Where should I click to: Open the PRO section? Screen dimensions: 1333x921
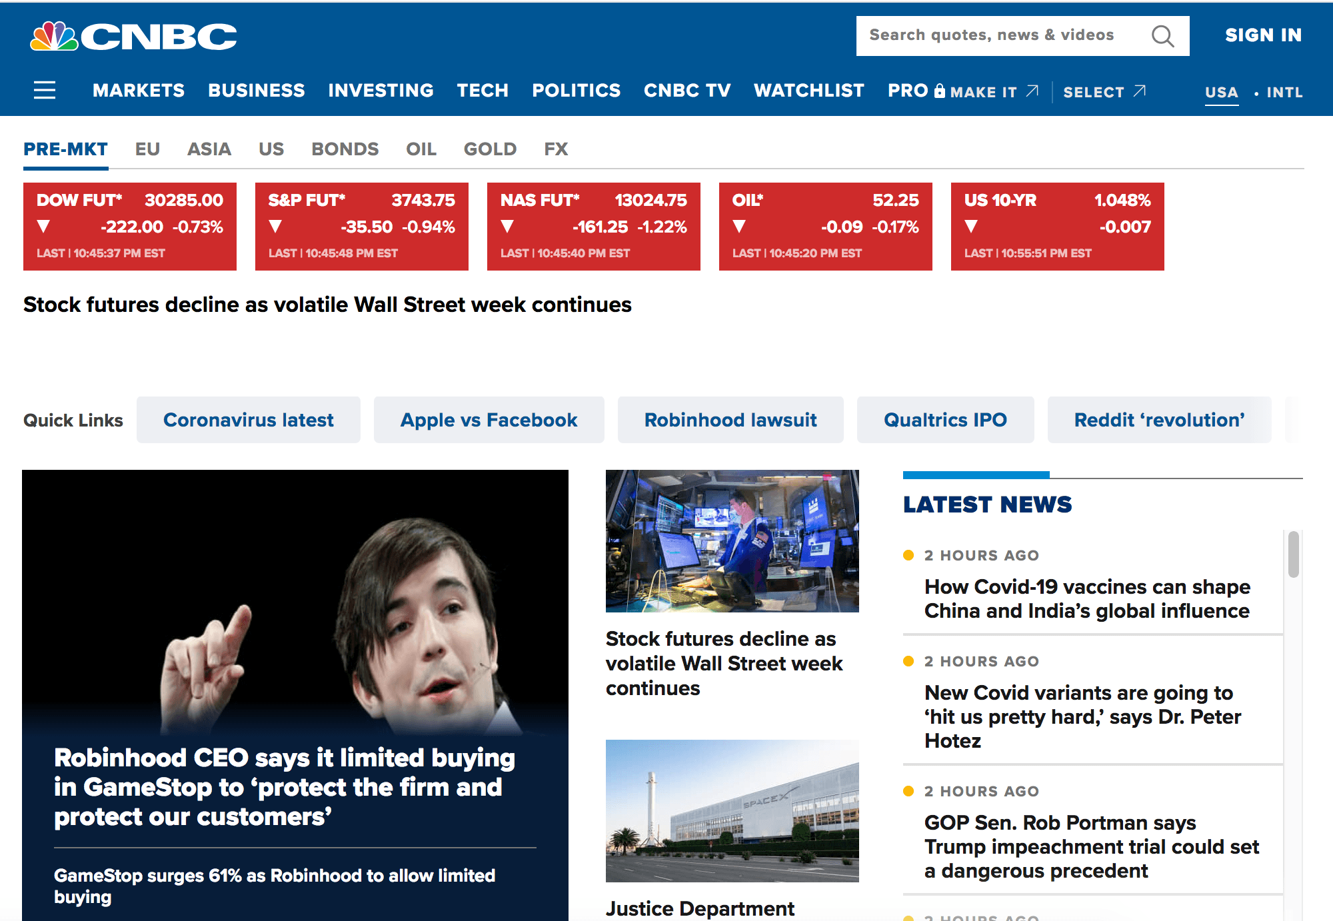[908, 91]
